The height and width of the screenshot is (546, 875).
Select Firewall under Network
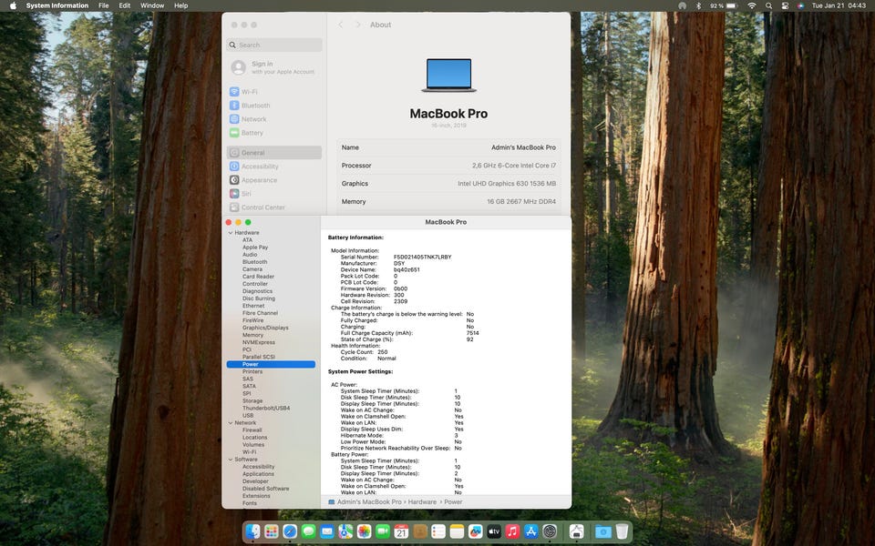tap(252, 430)
